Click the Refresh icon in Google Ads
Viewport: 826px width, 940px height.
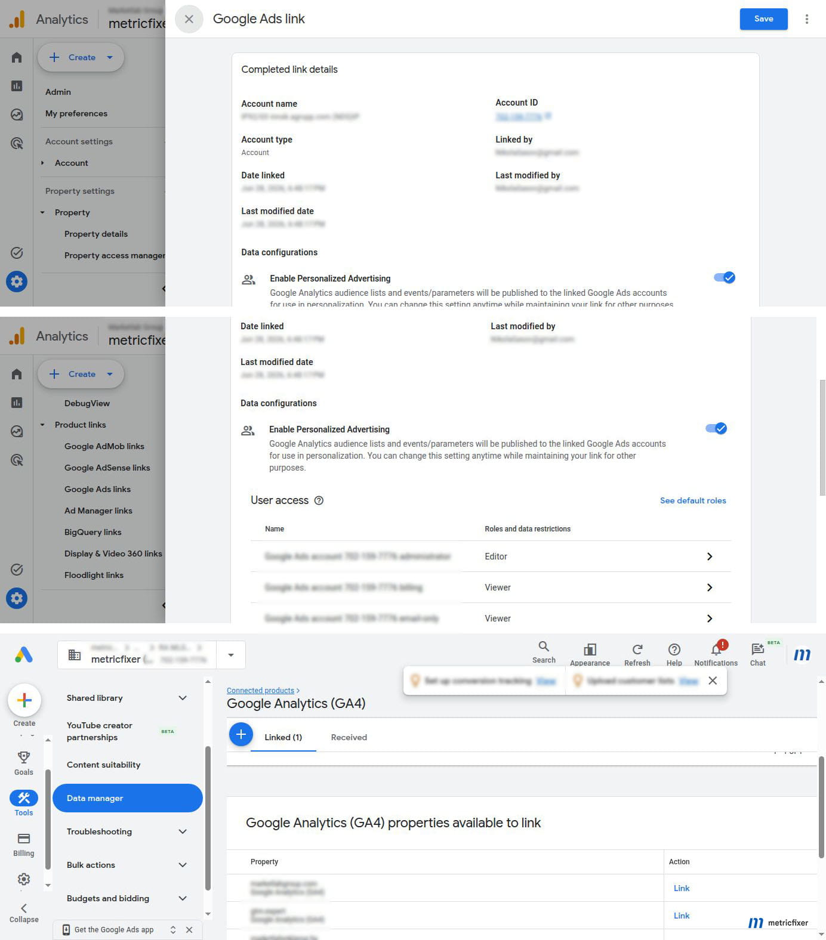(x=637, y=654)
